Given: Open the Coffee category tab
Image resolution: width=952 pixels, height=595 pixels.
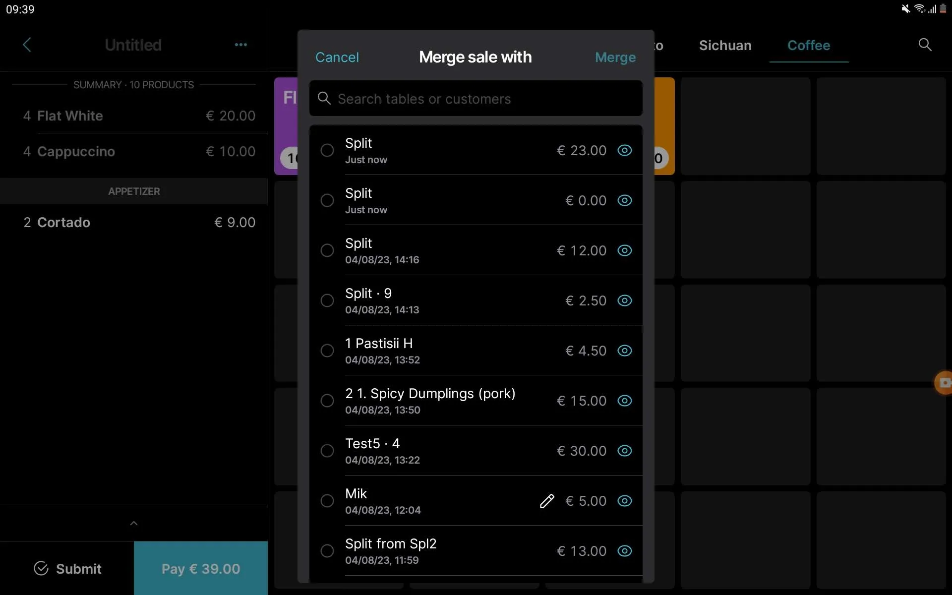Looking at the screenshot, I should 809,46.
